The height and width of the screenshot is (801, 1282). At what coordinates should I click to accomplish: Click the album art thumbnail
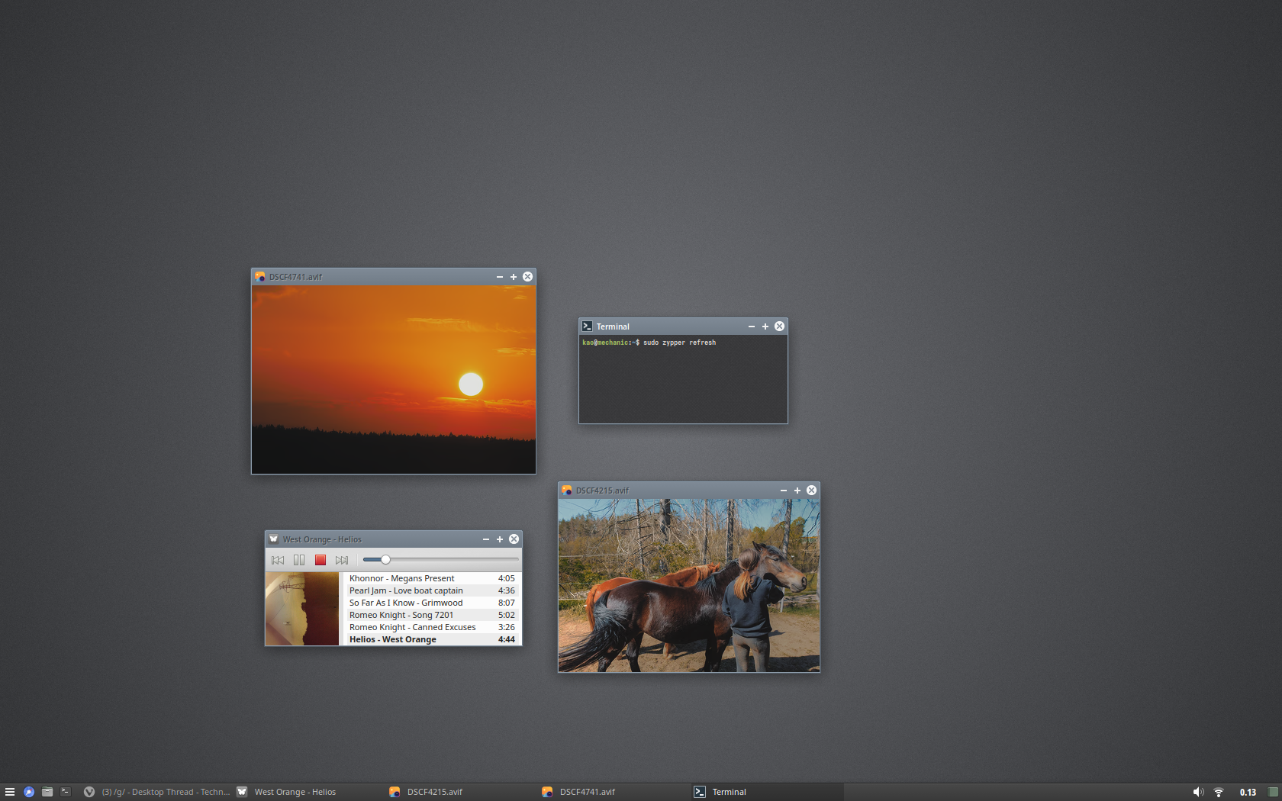302,609
